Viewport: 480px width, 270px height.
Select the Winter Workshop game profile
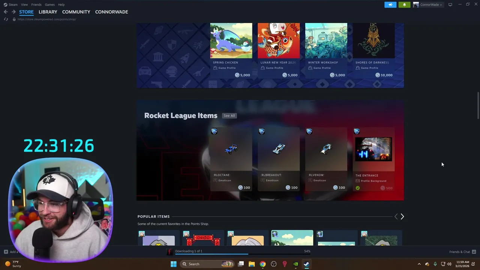point(326,51)
